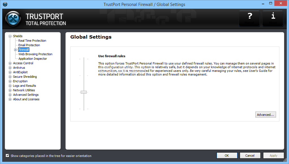Select the AntiExploit tree label
The width and height of the screenshot is (289, 164).
[20, 72]
